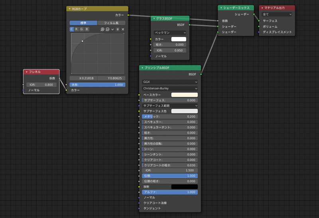Select the 標準 tone tab in RGB curve

(x=83, y=23)
